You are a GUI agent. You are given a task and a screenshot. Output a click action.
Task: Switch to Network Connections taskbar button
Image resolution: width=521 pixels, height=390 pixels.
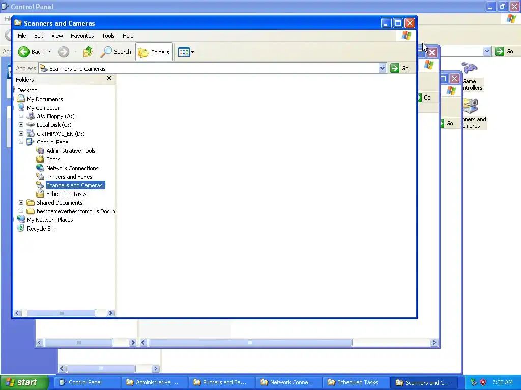[288, 382]
